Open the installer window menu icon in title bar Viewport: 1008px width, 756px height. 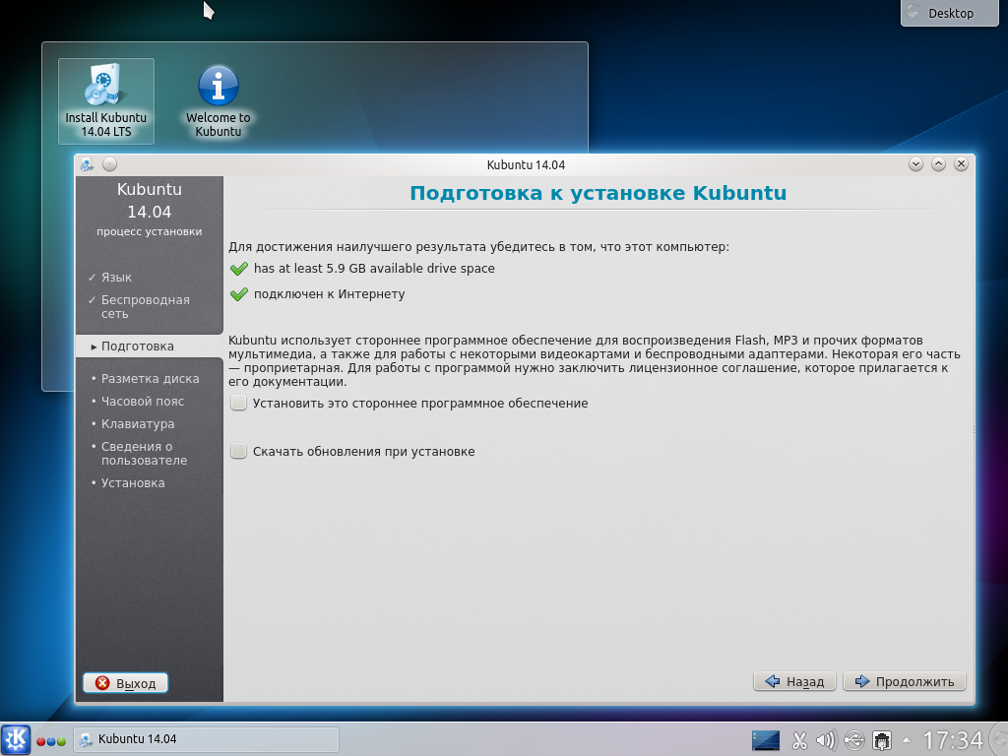87,164
